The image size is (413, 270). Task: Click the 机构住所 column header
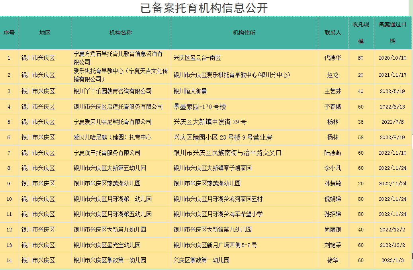pyautogui.click(x=244, y=33)
